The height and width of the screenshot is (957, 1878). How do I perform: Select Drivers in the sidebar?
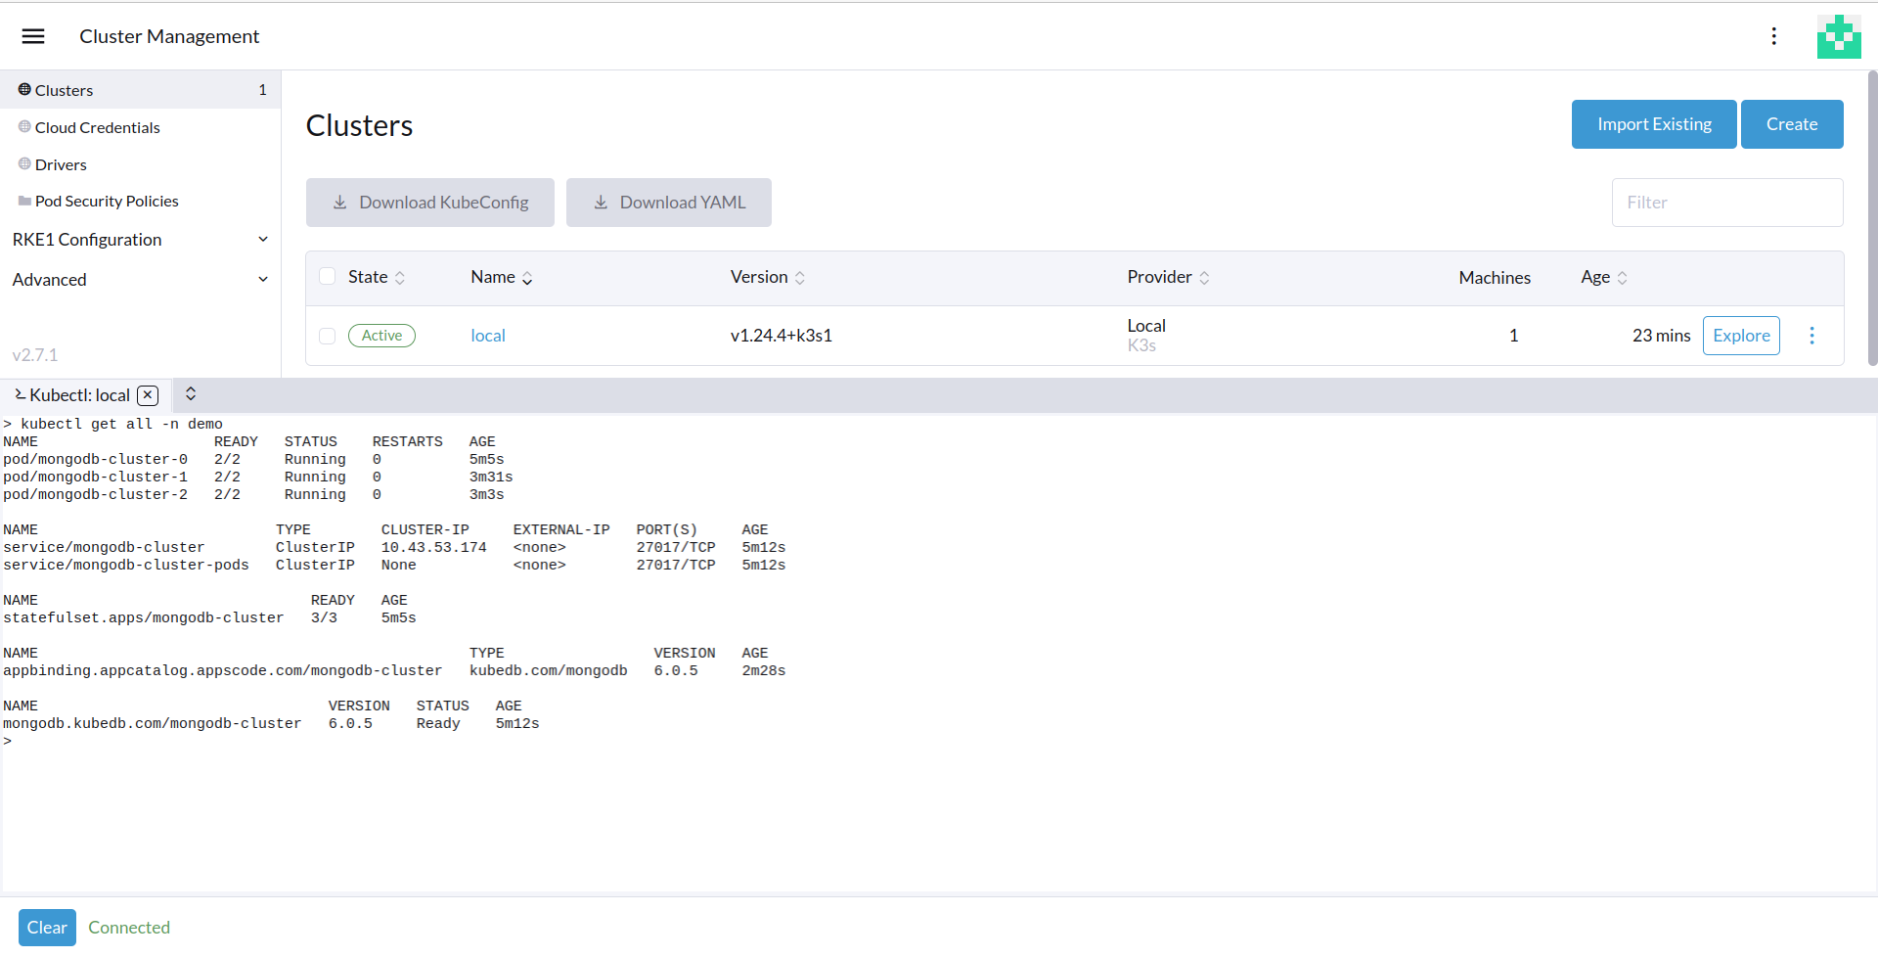[x=61, y=164]
